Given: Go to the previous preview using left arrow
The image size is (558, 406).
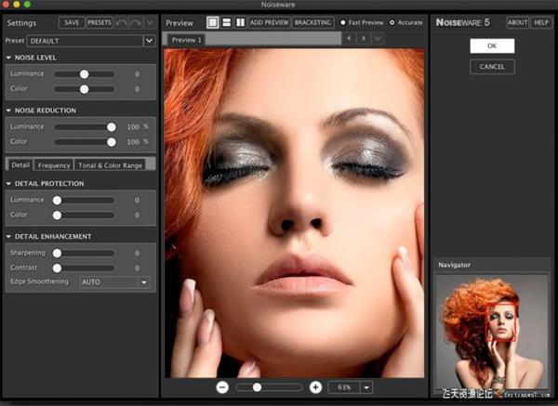Looking at the screenshot, I should [350, 39].
